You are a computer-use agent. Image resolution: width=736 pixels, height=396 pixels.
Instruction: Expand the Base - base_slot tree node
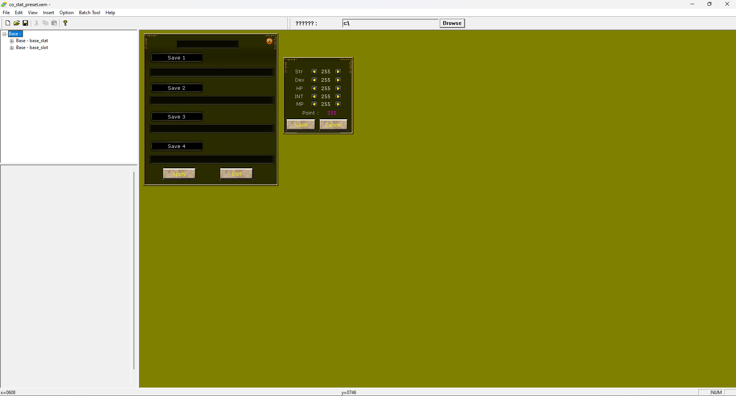point(12,48)
